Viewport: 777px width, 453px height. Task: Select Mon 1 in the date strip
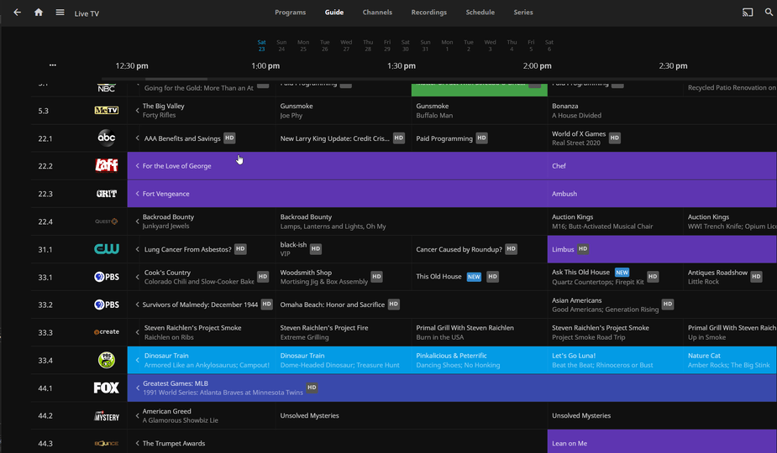click(447, 45)
